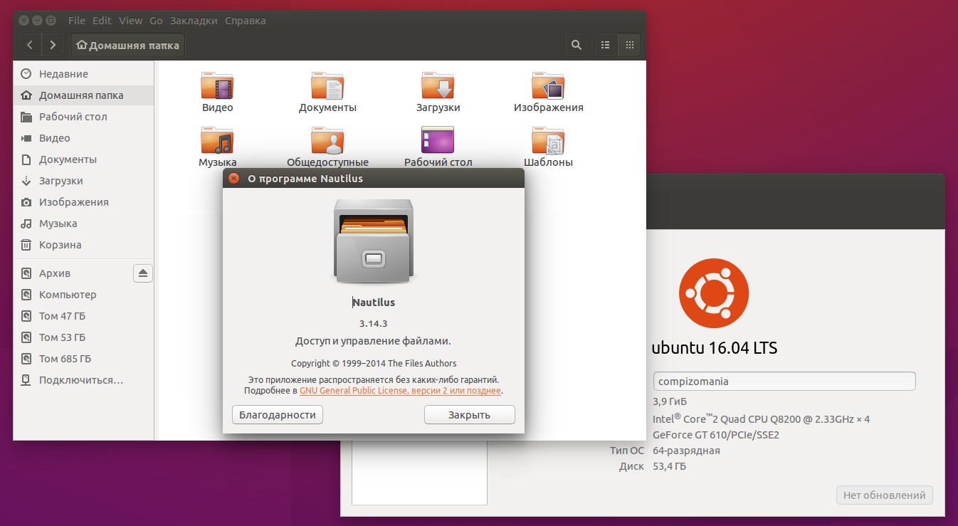This screenshot has width=958, height=526.
Task: Open Том 53 ГБ volume
Action: pos(83,337)
